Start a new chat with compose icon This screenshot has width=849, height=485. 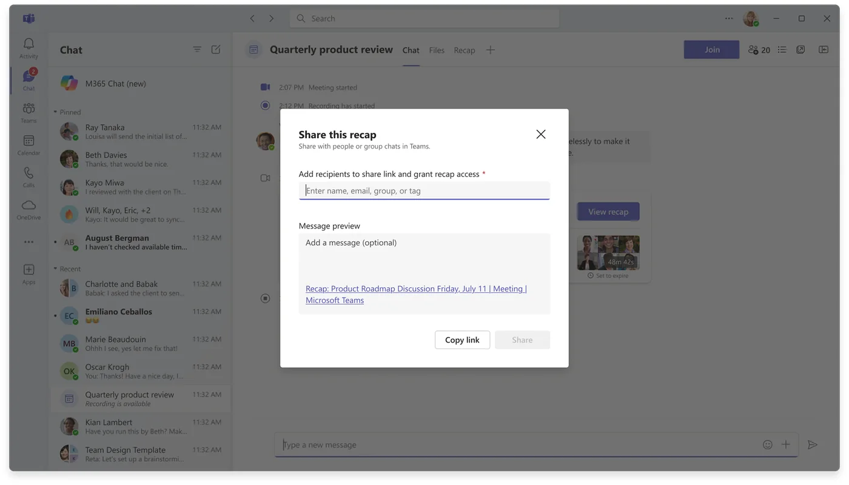pos(216,50)
